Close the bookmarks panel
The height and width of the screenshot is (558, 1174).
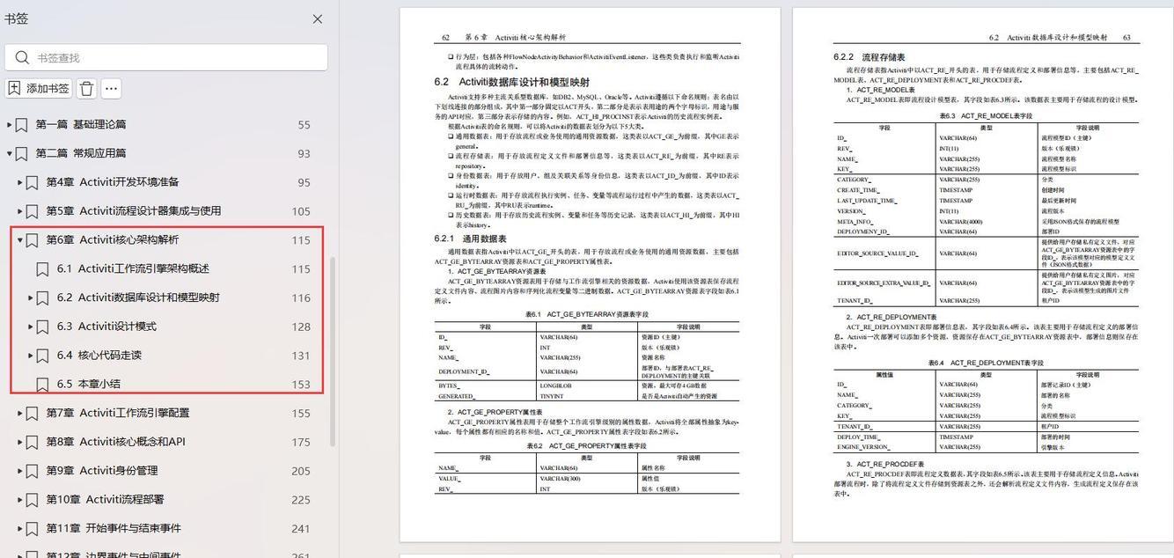[x=318, y=18]
